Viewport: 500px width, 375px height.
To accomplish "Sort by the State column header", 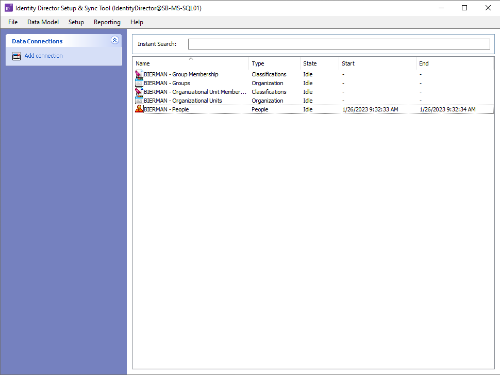I will pyautogui.click(x=319, y=63).
